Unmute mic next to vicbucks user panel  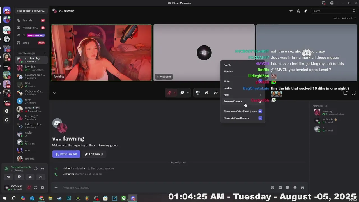[x=29, y=188]
